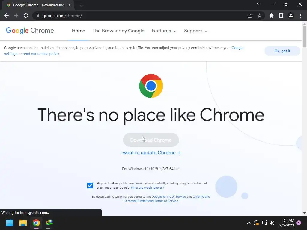Open Chrome and ChromeOS Additional Terms link

(x=167, y=199)
